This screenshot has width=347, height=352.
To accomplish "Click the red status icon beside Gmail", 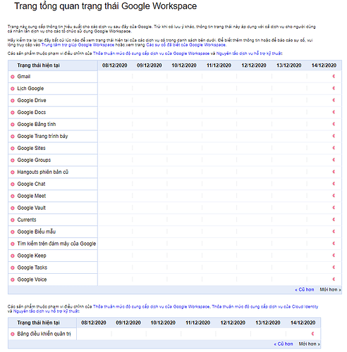I will (13, 77).
